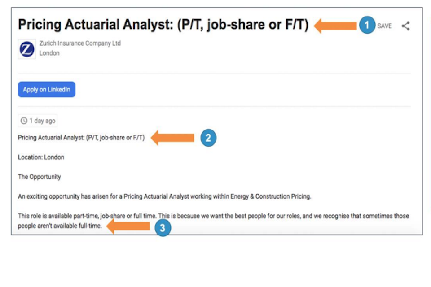
Task: Click the share icon
Action: click(405, 26)
